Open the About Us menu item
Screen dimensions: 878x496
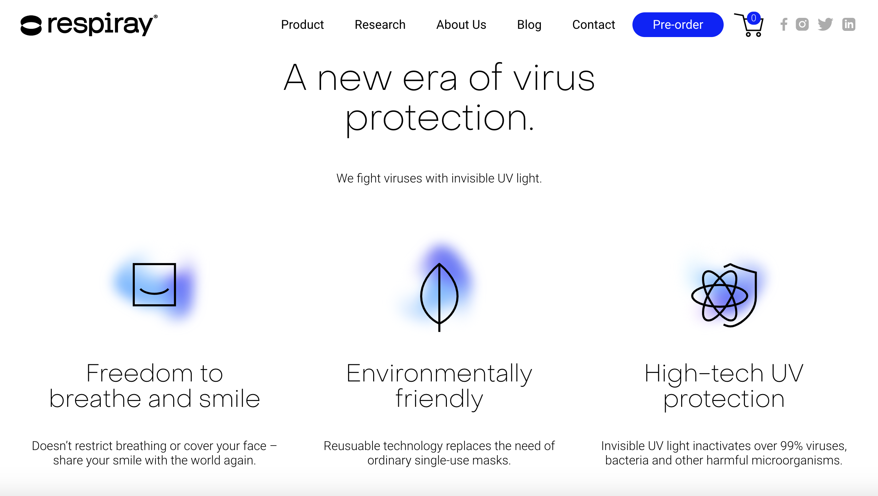(x=461, y=25)
